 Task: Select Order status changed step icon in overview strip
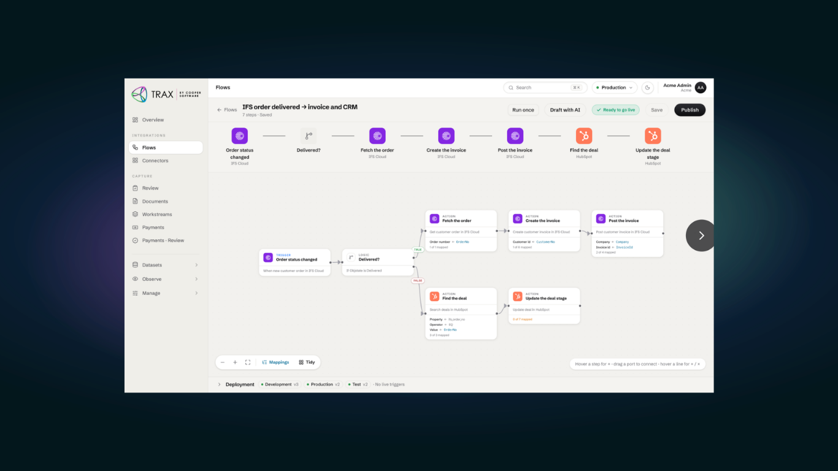239,136
